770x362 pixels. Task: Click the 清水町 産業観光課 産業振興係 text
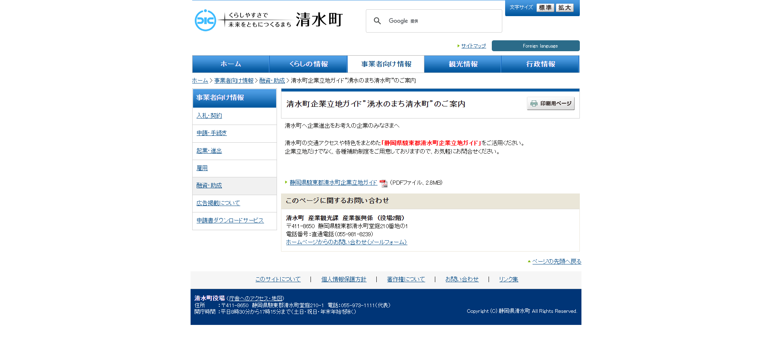point(345,218)
